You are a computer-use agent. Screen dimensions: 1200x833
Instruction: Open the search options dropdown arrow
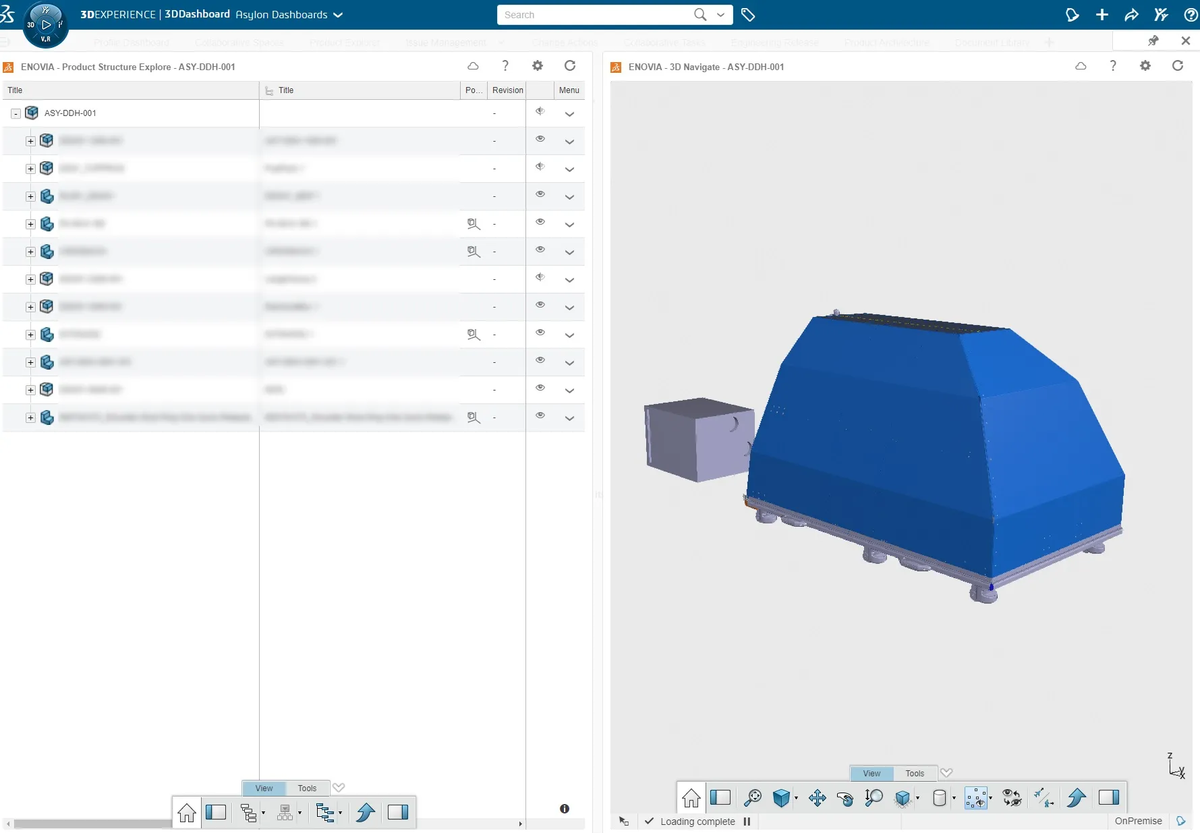pos(720,15)
